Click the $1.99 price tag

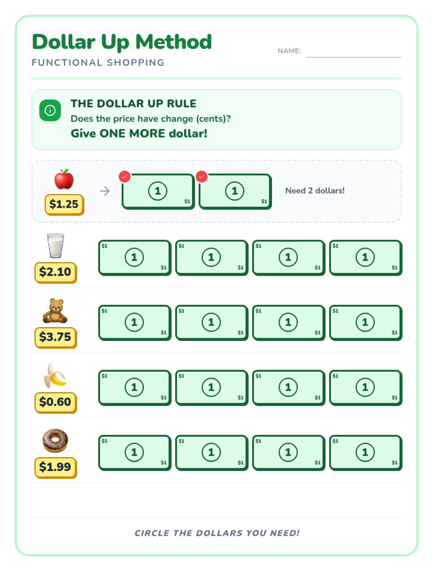(56, 467)
